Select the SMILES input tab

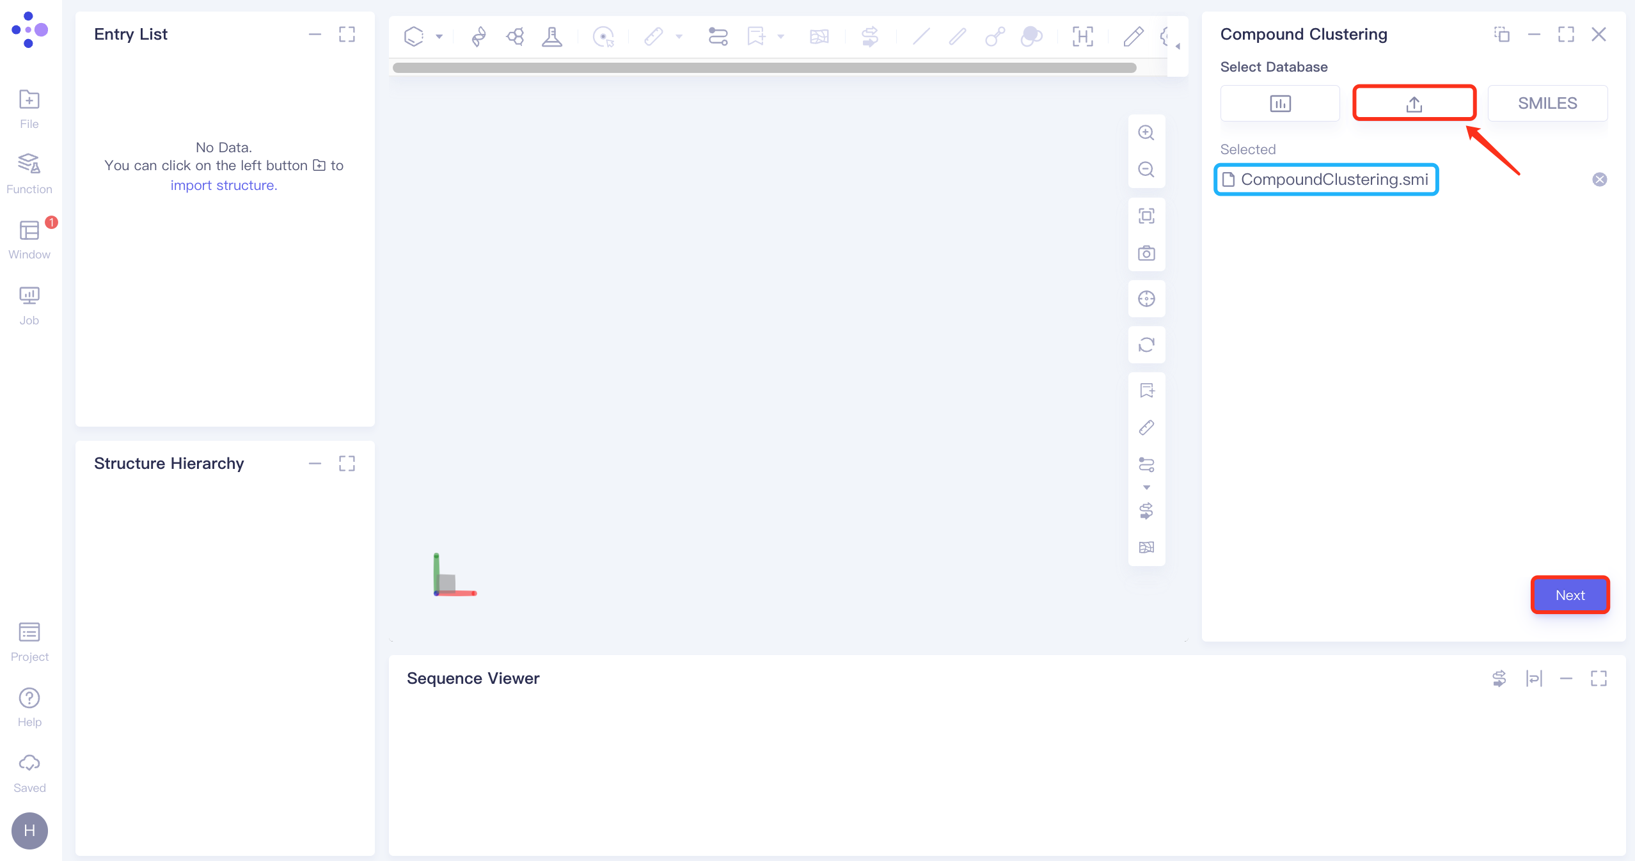pos(1547,103)
